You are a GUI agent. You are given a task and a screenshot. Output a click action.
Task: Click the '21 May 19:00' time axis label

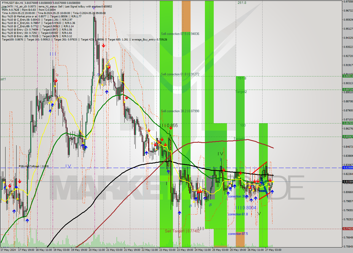(x=132, y=250)
